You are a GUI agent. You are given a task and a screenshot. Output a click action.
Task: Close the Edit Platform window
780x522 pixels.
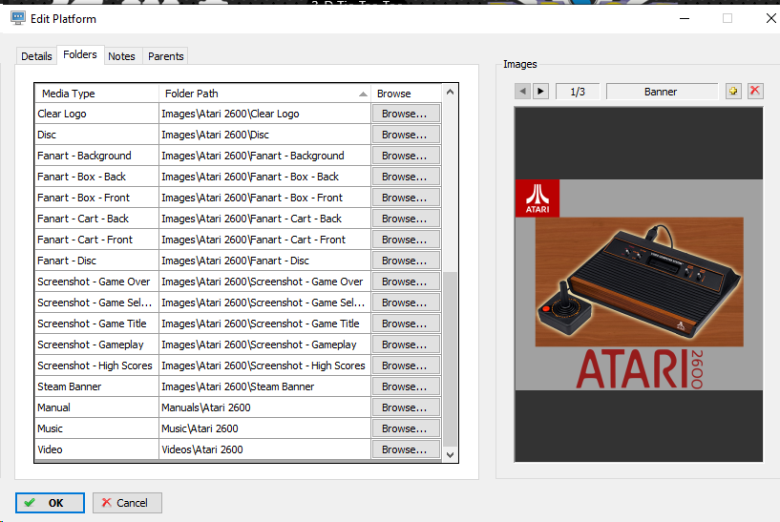(770, 18)
